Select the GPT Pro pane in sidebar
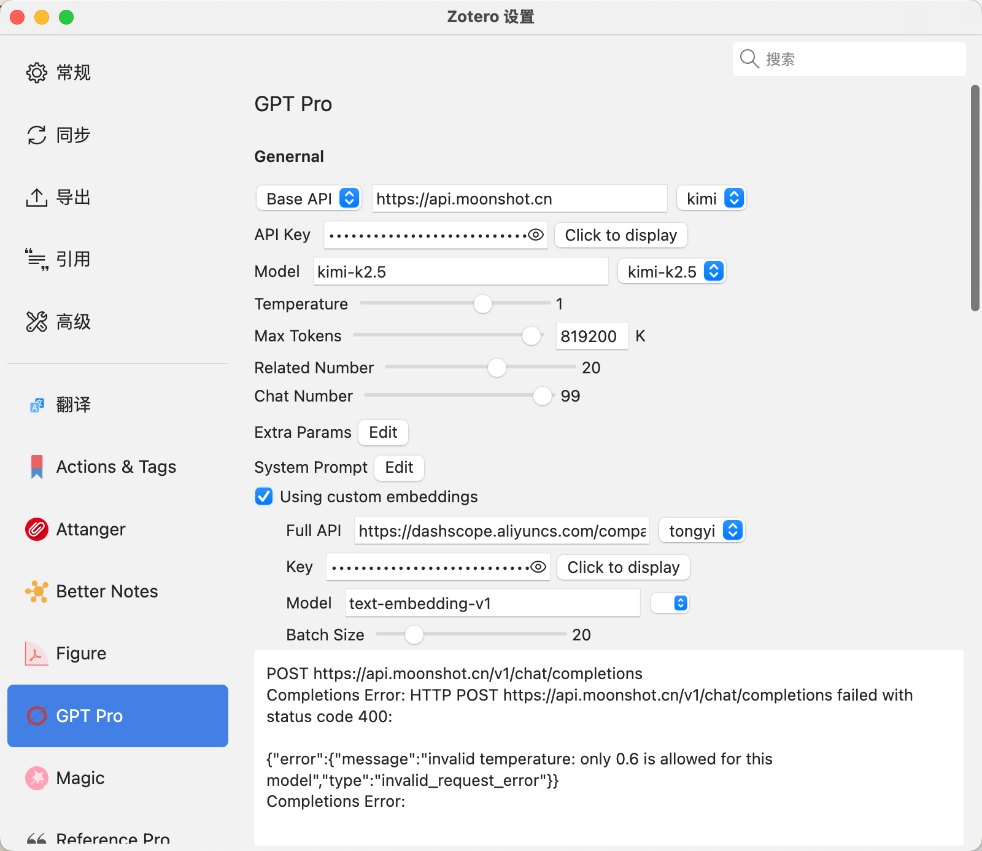982x851 pixels. pyautogui.click(x=118, y=716)
